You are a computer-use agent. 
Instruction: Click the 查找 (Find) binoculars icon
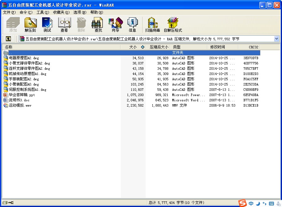pyautogui.click(x=98, y=25)
